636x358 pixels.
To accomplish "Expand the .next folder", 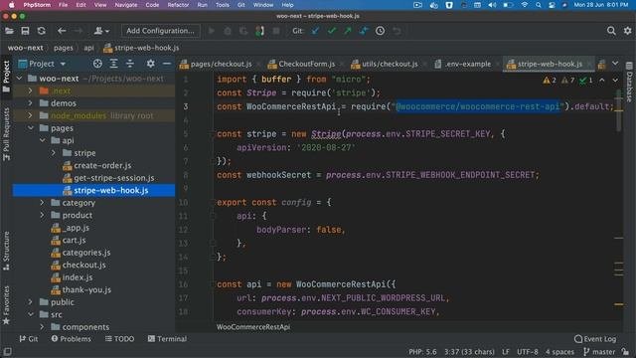I will click(31, 90).
